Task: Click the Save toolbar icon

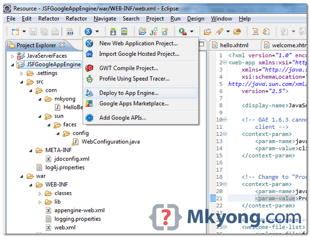Action: 33,32
